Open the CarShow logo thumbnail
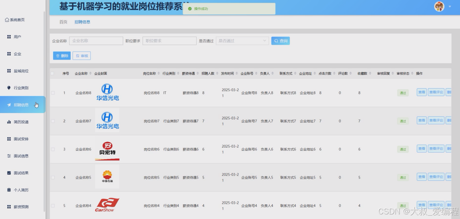Image resolution: width=460 pixels, height=219 pixels. [x=107, y=205]
